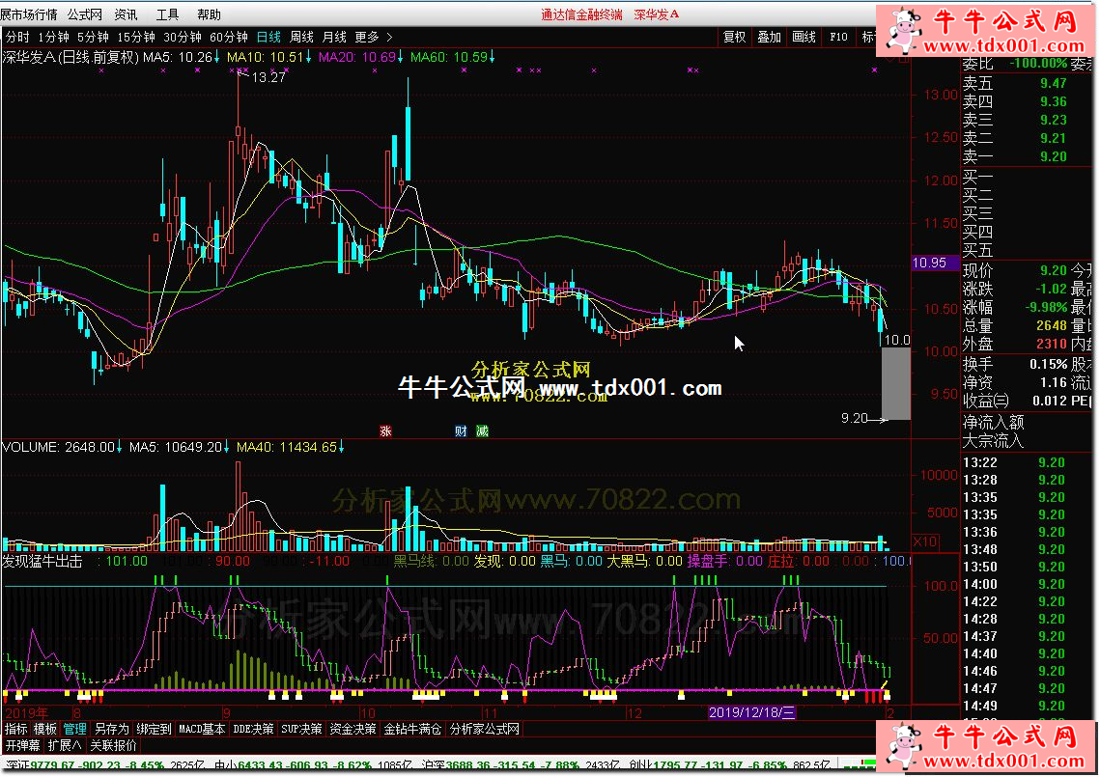The height and width of the screenshot is (777, 1100).
Task: Click the X10 volume scale marker
Action: 925,541
